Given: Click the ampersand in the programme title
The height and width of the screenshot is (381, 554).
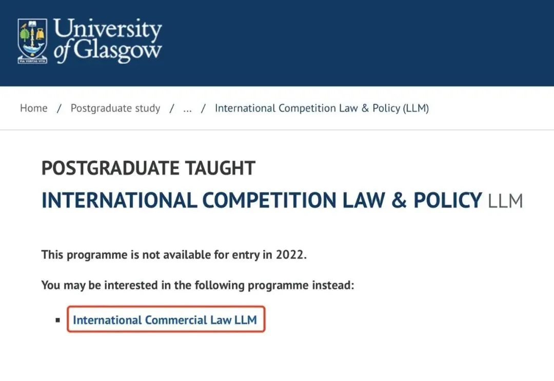Looking at the screenshot, I should pyautogui.click(x=399, y=200).
